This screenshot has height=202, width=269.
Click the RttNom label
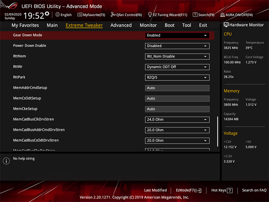click(x=19, y=56)
